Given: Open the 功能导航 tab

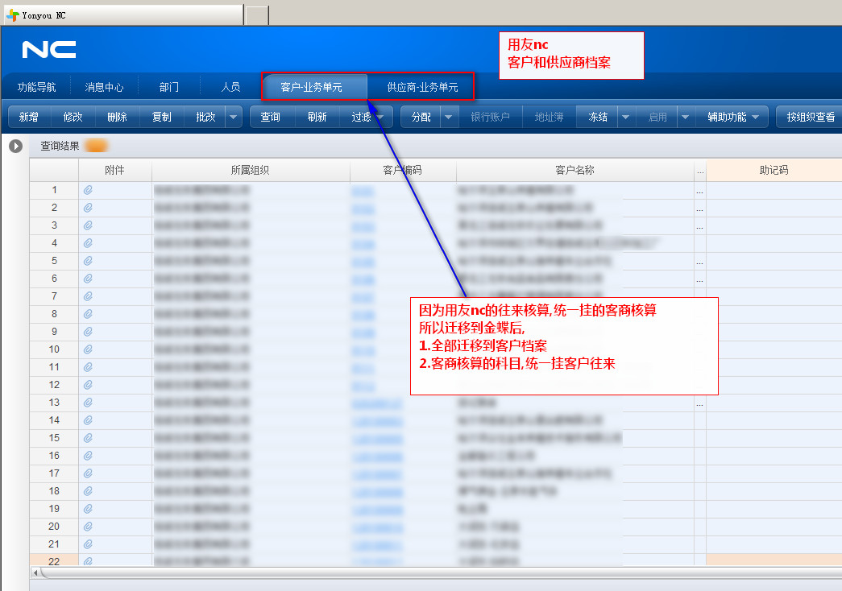Looking at the screenshot, I should (37, 87).
